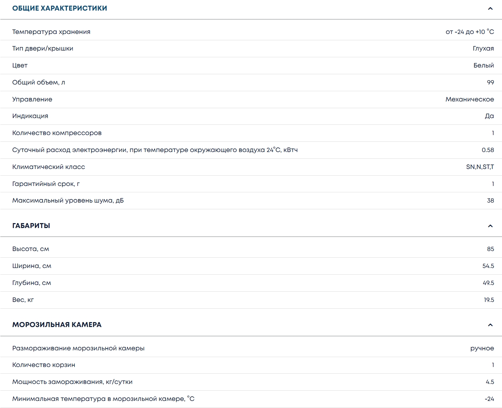Collapse the Общие характеристики section chevron

click(x=490, y=8)
